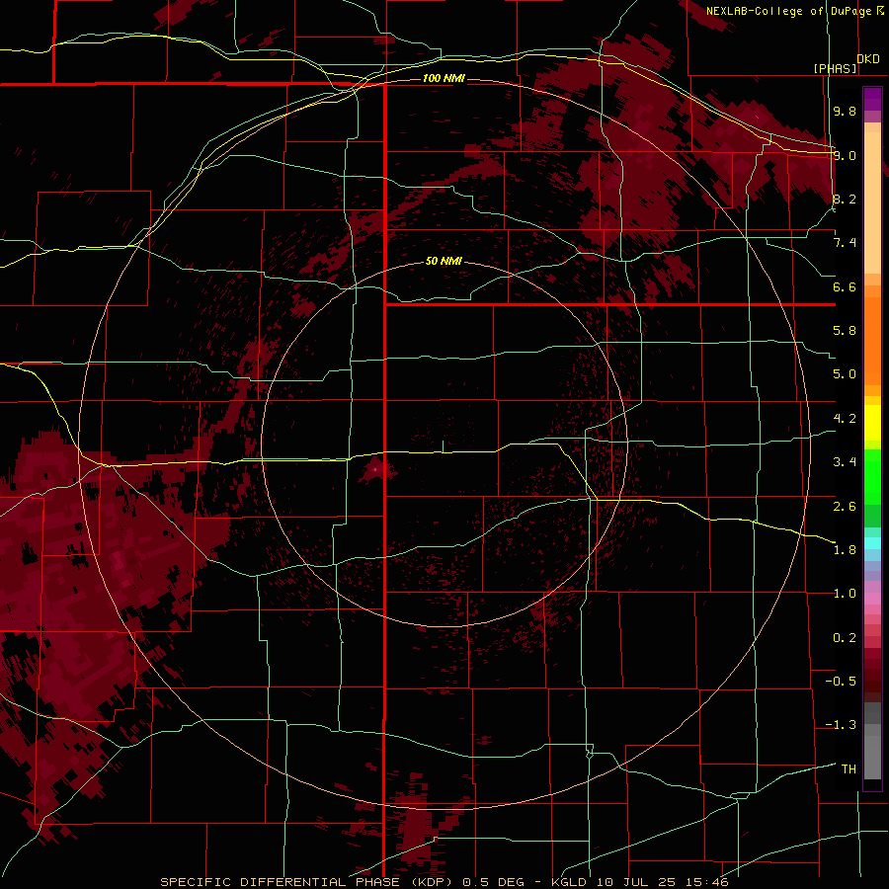Click the 1.0 value on the color scale

pyautogui.click(x=845, y=594)
